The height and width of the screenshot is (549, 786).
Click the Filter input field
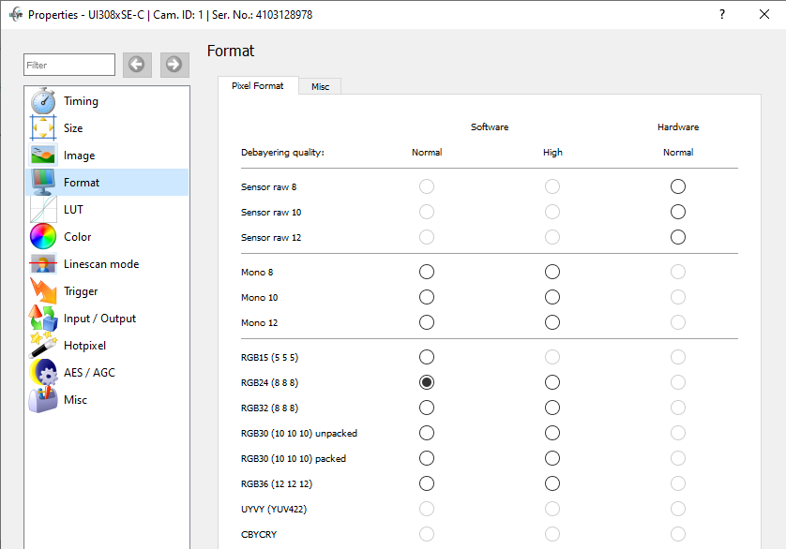tap(69, 65)
